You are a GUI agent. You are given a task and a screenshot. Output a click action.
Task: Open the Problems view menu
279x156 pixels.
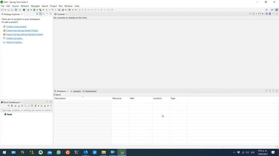click(x=270, y=91)
